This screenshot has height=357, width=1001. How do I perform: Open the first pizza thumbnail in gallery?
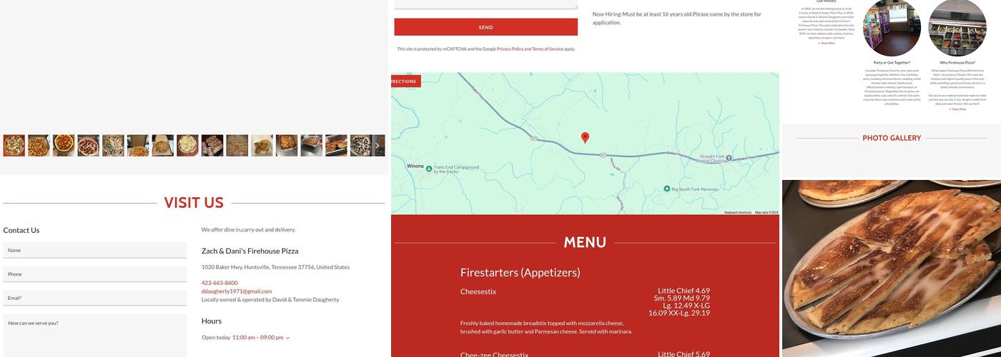(x=14, y=146)
